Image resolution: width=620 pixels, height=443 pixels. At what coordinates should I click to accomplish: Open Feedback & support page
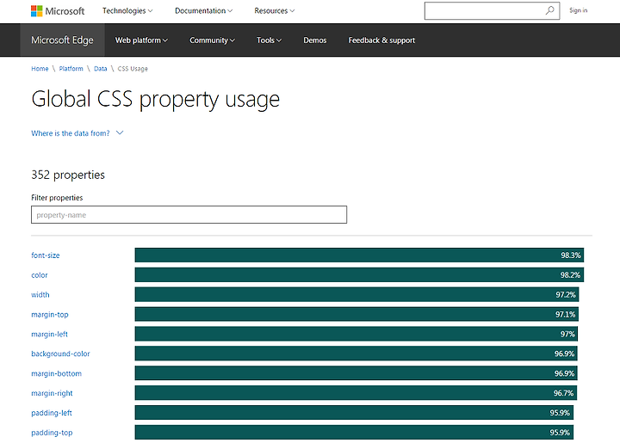[x=381, y=40]
